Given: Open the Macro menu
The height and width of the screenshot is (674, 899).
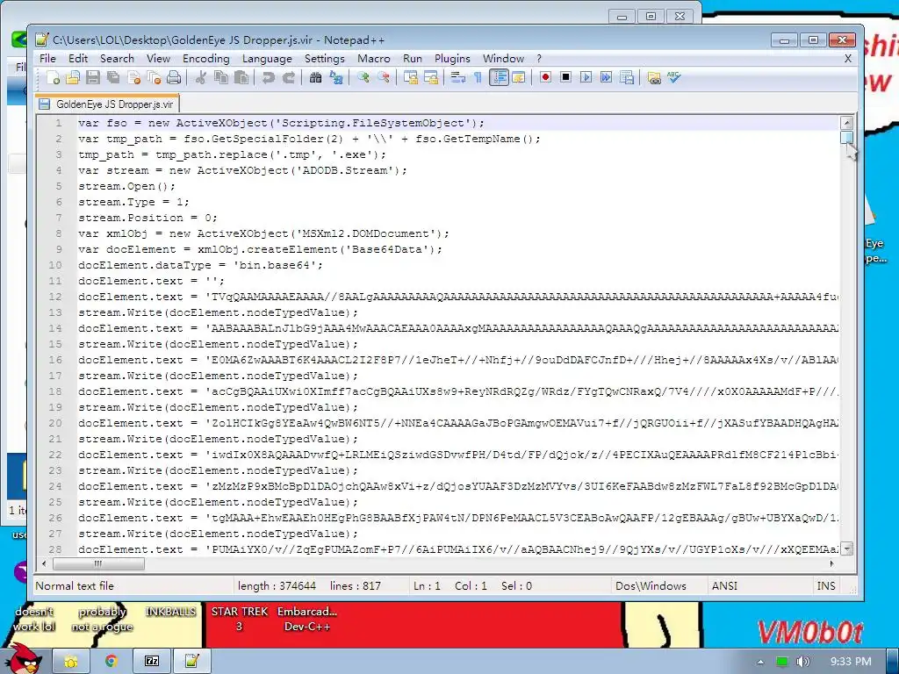Looking at the screenshot, I should click(374, 59).
